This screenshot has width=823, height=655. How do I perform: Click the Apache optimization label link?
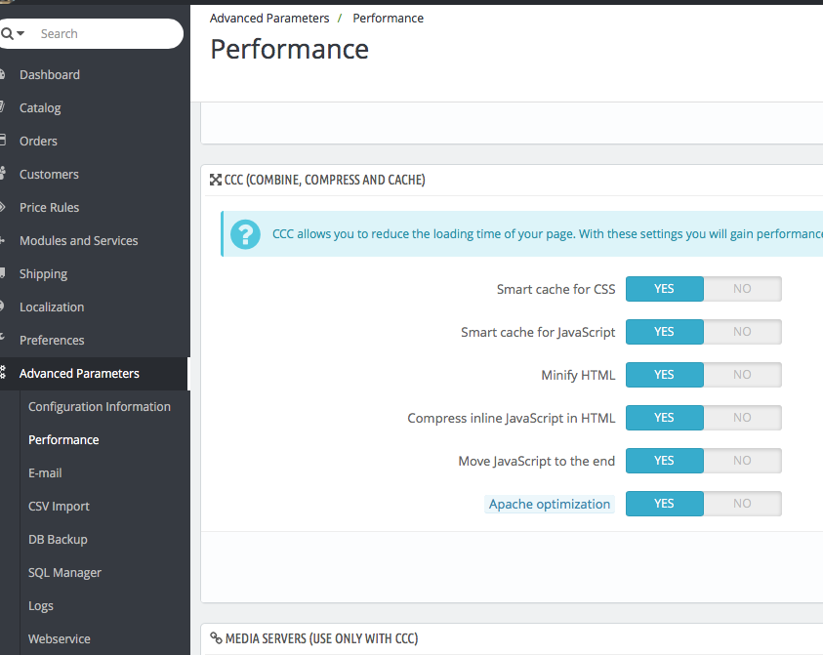point(550,505)
